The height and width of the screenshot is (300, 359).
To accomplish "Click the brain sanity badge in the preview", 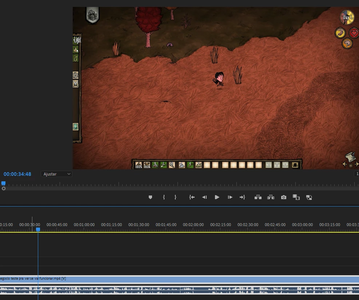I will point(347,43).
